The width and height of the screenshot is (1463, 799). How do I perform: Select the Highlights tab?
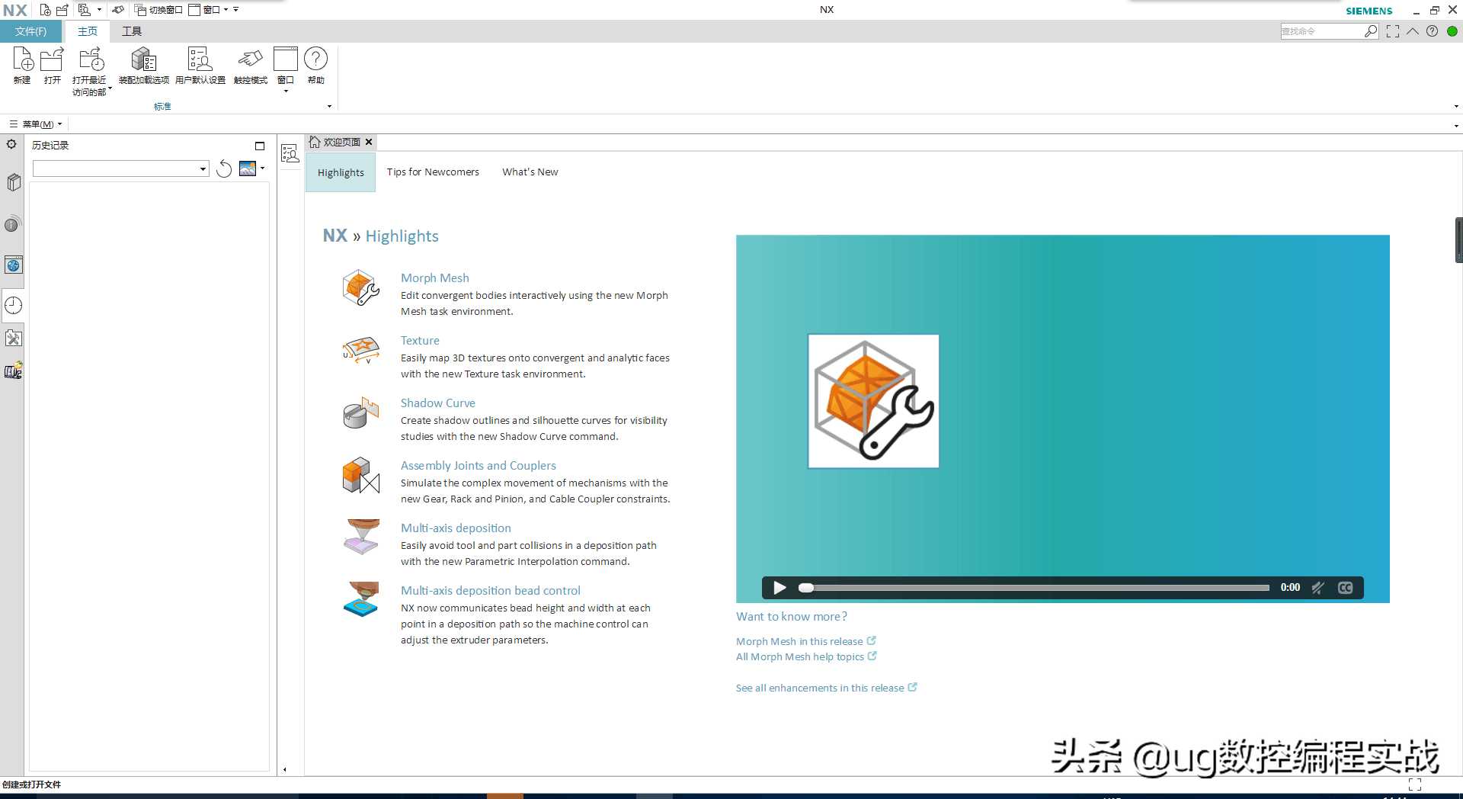coord(341,172)
